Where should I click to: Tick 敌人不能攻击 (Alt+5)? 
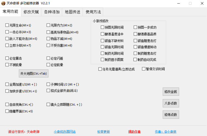[7, 39]
